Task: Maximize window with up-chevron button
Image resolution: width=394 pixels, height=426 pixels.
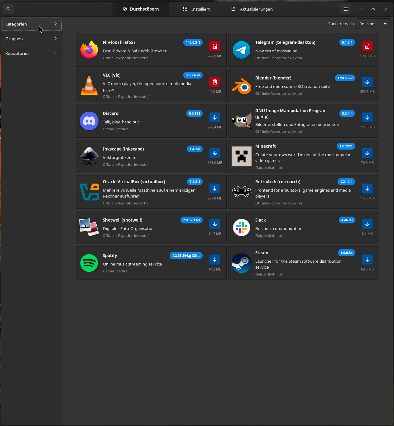Action: click(373, 9)
